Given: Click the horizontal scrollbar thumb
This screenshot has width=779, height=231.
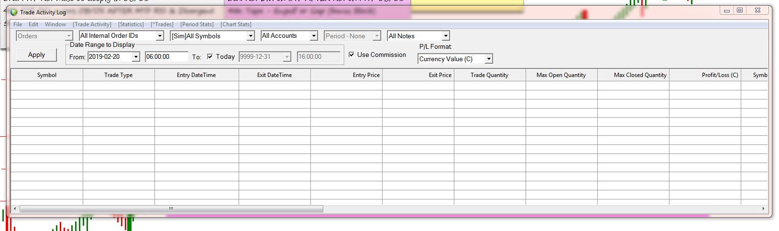Looking at the screenshot, I should [x=171, y=209].
